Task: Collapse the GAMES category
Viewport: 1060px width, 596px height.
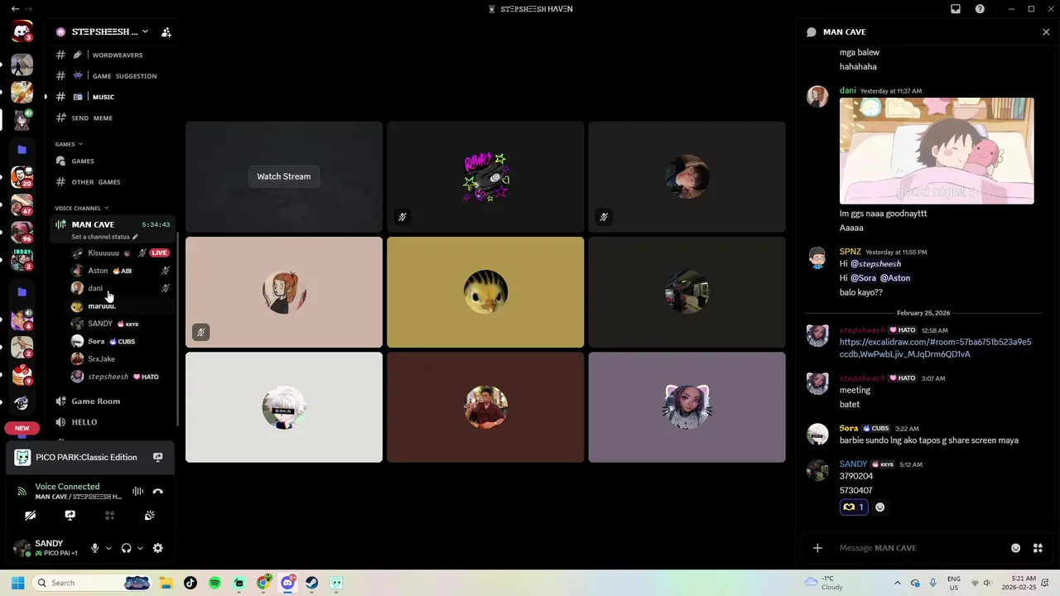Action: (70, 144)
